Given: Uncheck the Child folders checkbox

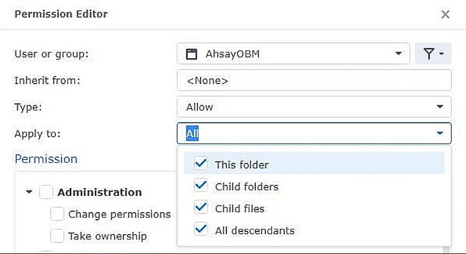Looking at the screenshot, I should 201,185.
